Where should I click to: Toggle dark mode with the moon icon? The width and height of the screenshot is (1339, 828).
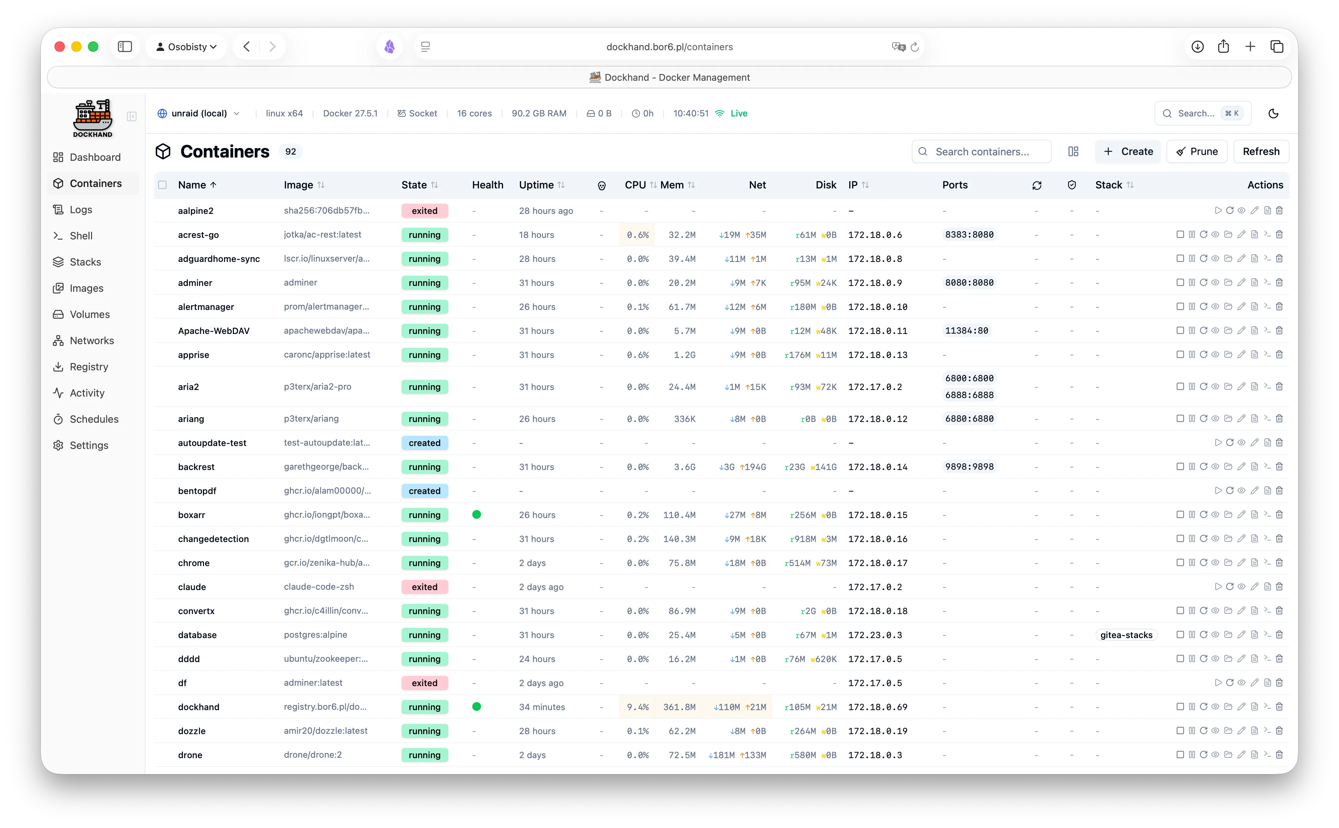tap(1273, 114)
